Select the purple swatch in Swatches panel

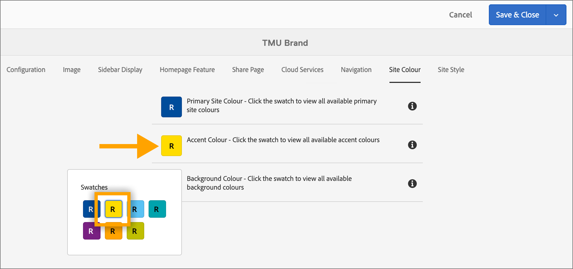coord(91,231)
